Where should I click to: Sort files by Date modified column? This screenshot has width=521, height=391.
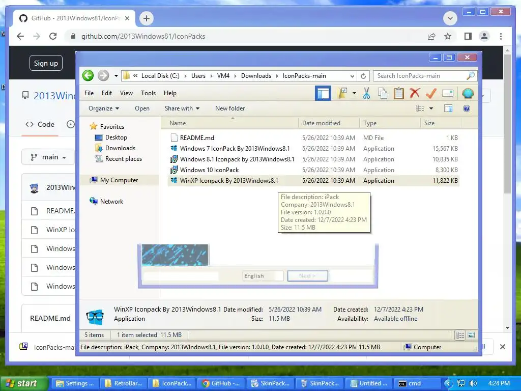(329, 123)
